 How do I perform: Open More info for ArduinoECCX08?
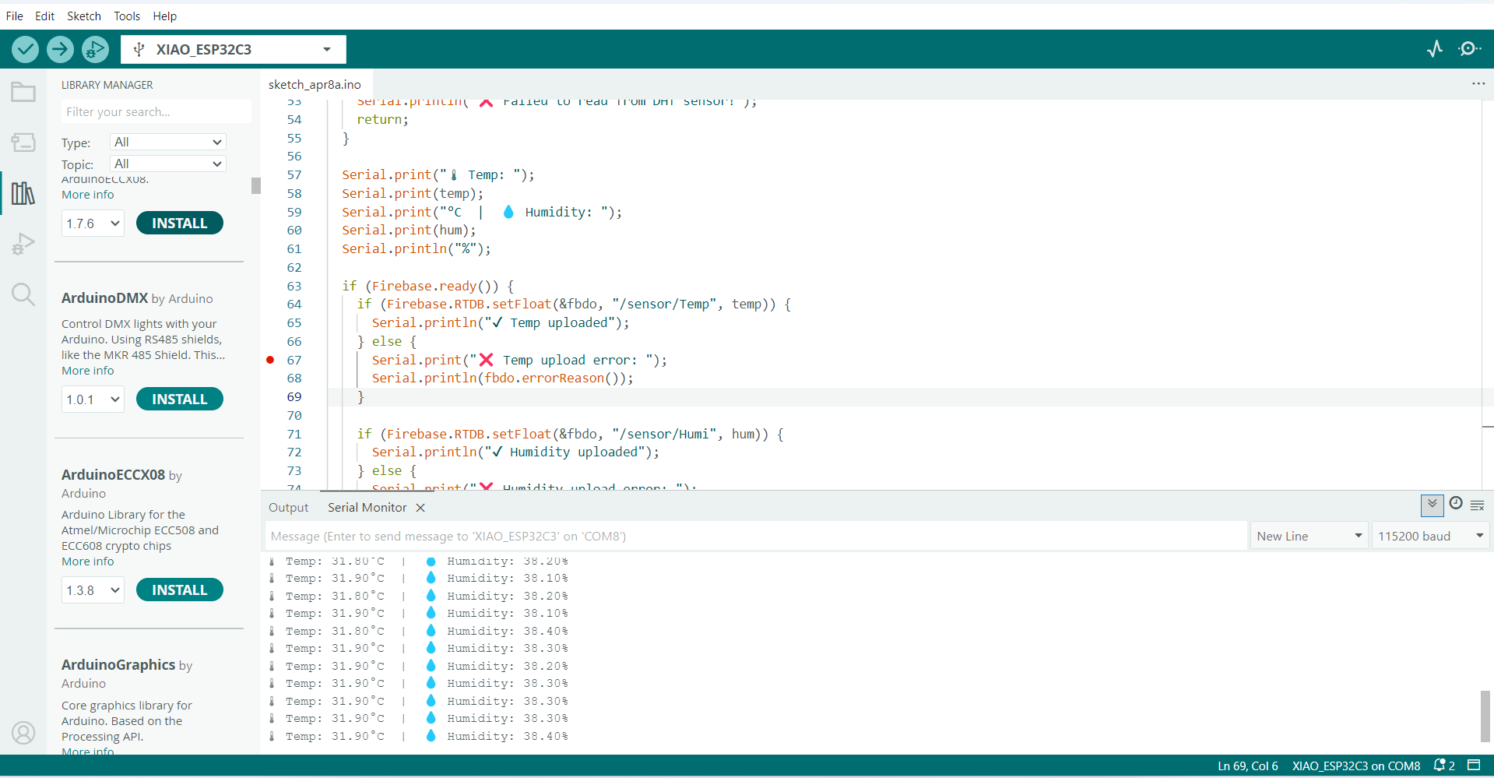point(88,561)
